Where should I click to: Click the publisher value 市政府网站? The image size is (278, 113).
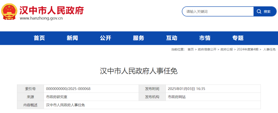click(x=177, y=97)
